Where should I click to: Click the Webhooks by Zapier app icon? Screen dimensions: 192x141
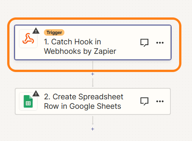[28, 39]
